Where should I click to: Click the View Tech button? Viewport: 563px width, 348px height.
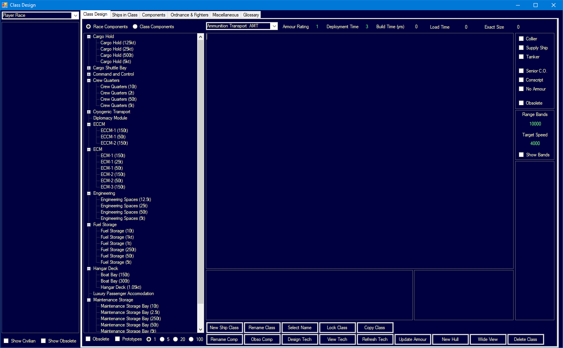tap(337, 339)
